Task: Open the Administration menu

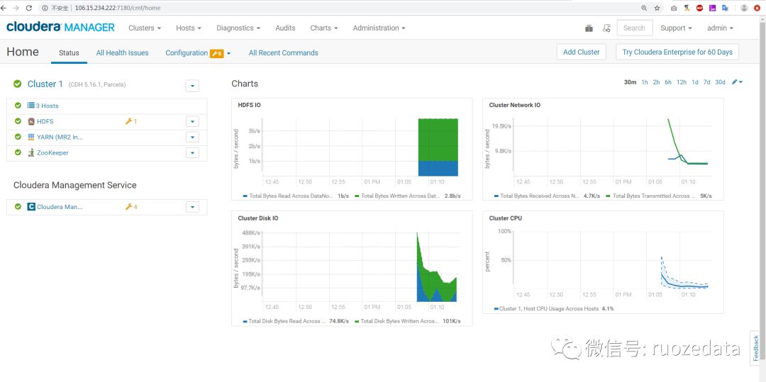Action: tap(379, 28)
